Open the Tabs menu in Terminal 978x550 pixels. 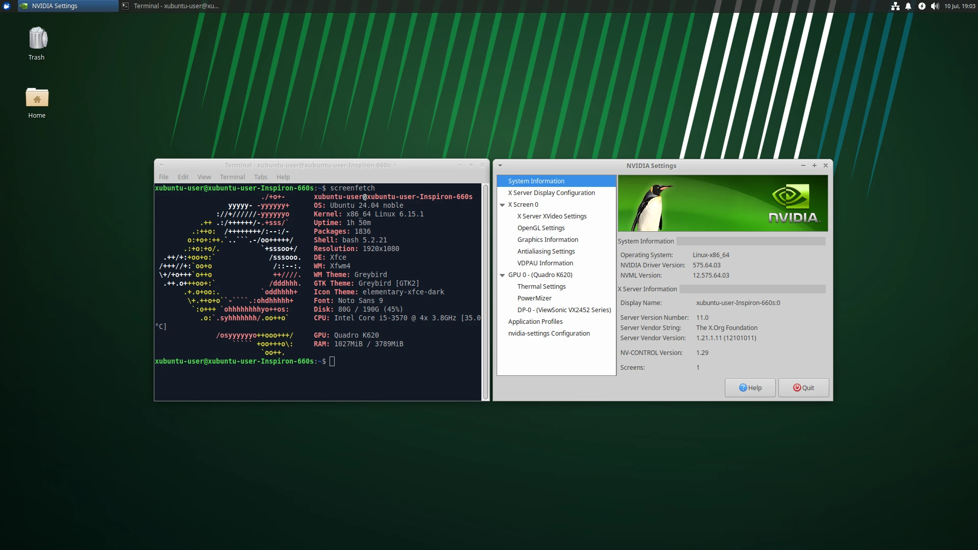[x=260, y=177]
